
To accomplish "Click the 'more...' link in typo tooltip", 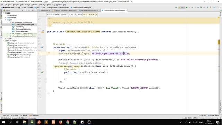I will tap(70, 66).
